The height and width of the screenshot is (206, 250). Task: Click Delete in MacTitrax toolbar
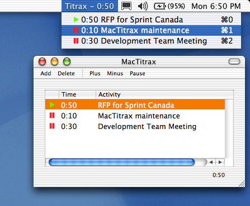tap(66, 74)
